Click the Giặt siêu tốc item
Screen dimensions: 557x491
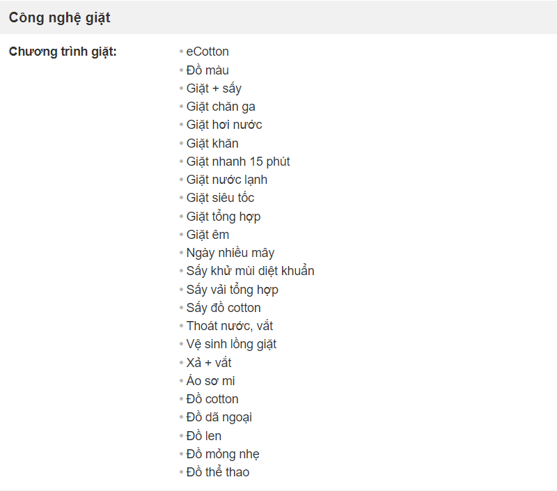[x=220, y=198]
